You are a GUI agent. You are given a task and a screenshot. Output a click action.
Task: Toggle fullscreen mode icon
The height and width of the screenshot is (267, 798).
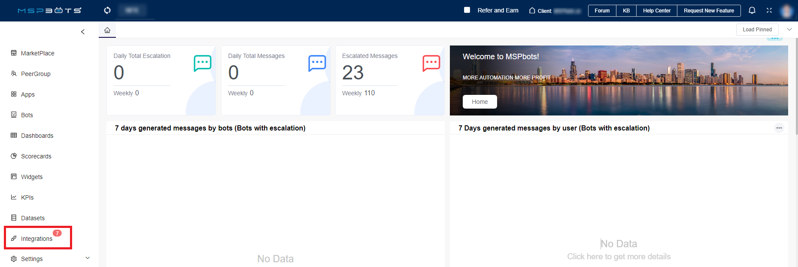click(769, 10)
